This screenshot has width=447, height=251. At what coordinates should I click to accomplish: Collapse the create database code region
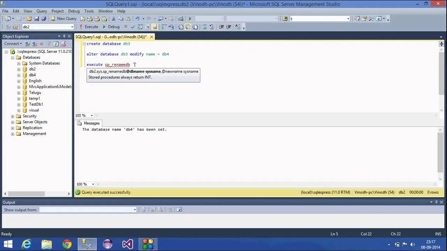[84, 44]
